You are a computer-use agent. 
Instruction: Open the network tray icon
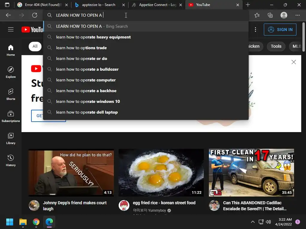pos(261,222)
